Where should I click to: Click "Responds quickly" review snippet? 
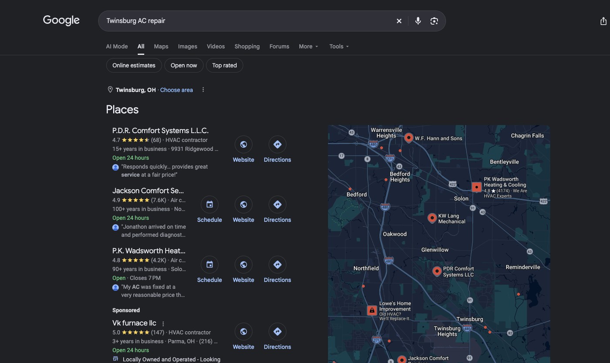pos(164,171)
